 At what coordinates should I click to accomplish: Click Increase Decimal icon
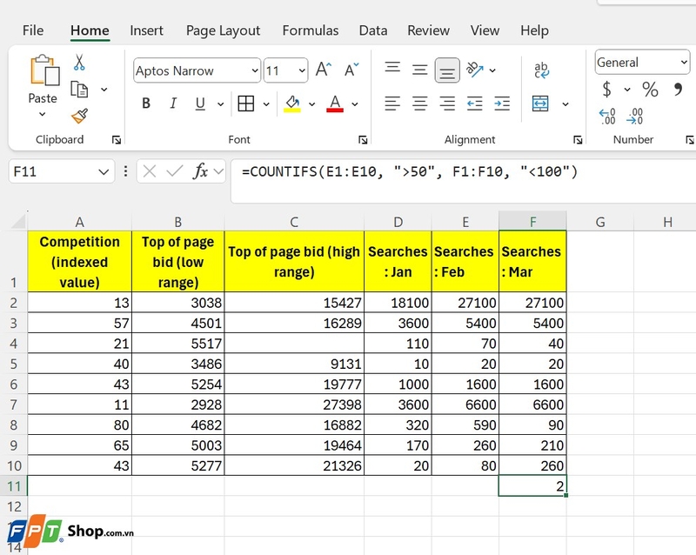pos(607,117)
